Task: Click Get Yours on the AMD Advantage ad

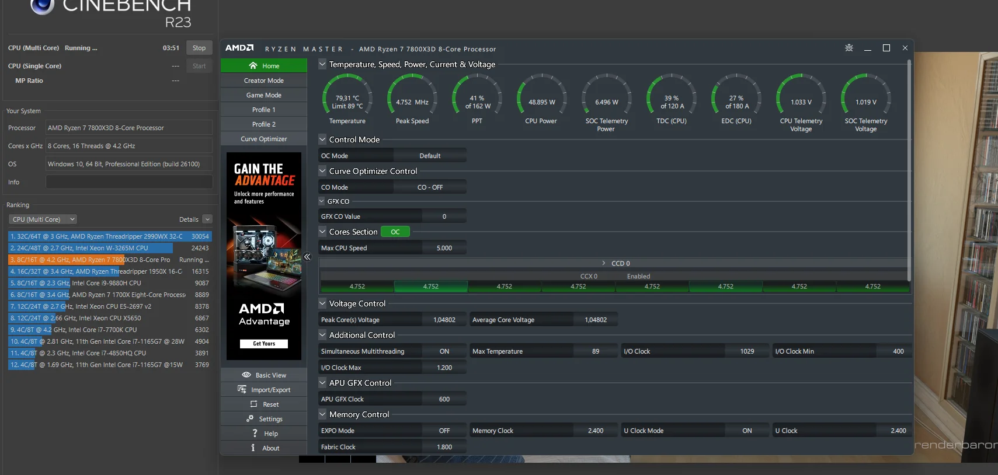Action: 264,344
